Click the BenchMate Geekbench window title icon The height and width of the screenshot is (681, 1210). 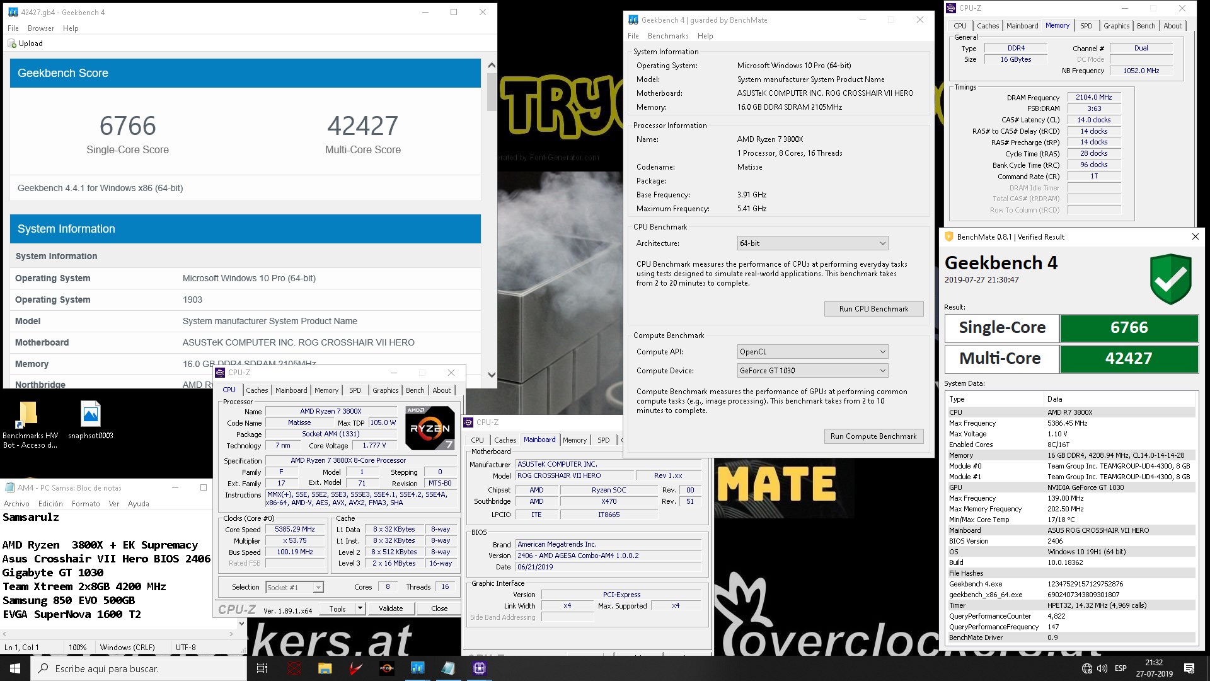[633, 20]
